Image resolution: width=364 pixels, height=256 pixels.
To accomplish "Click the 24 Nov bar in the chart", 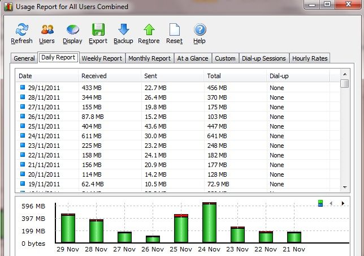I will pos(209,223).
